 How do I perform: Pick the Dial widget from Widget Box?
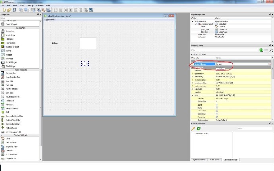coord(7,112)
